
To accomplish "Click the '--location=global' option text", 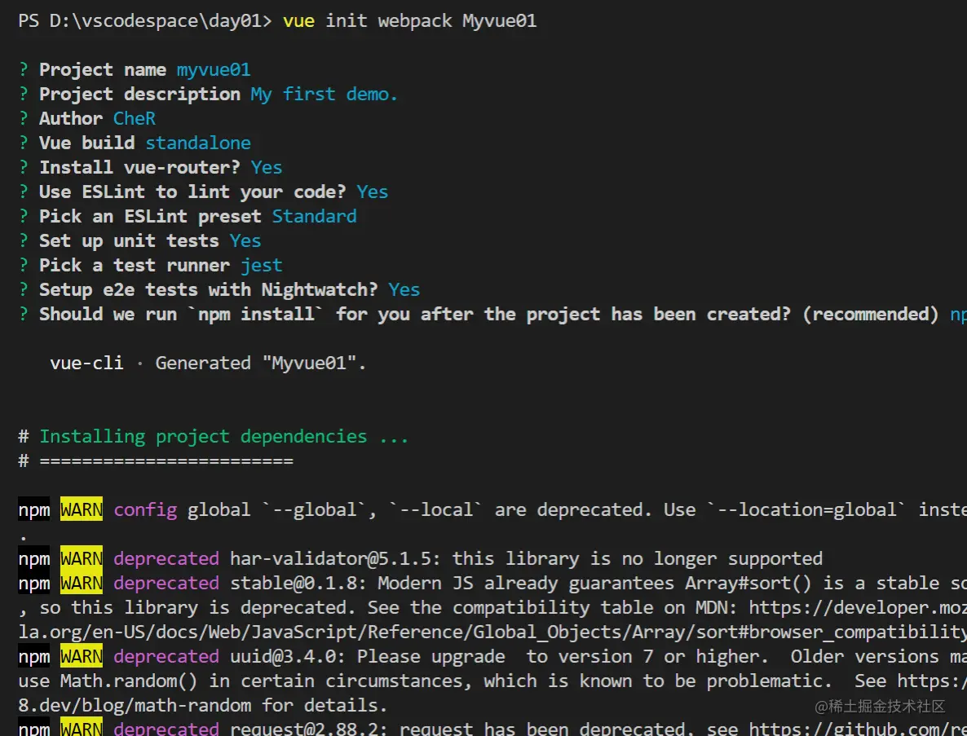I will (806, 509).
